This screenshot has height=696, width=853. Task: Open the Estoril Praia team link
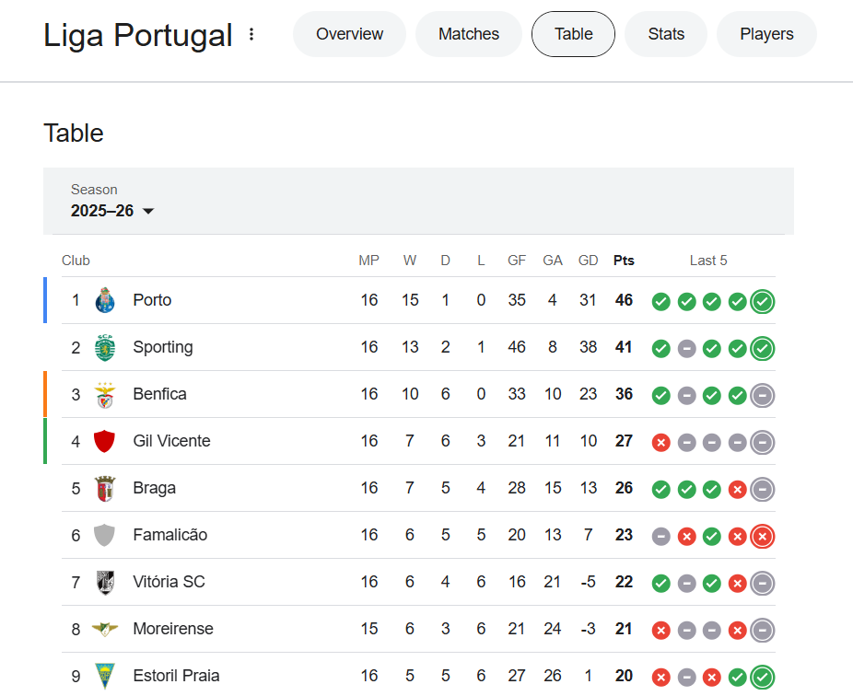(x=176, y=676)
